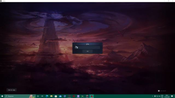
Task: Open File Explorer from the taskbar
Action: (x=51, y=96)
